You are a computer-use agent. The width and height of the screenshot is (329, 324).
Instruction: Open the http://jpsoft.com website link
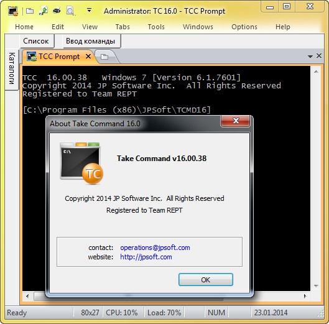(146, 257)
